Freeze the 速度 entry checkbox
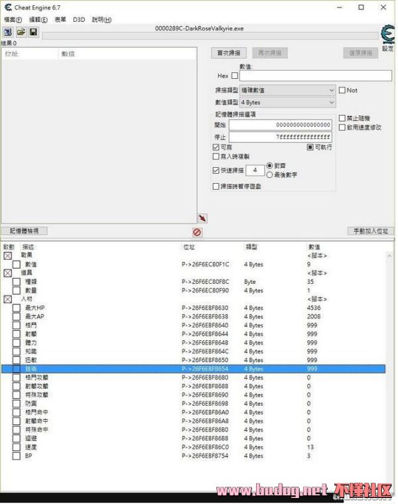This screenshot has height=504, width=398. click(17, 447)
